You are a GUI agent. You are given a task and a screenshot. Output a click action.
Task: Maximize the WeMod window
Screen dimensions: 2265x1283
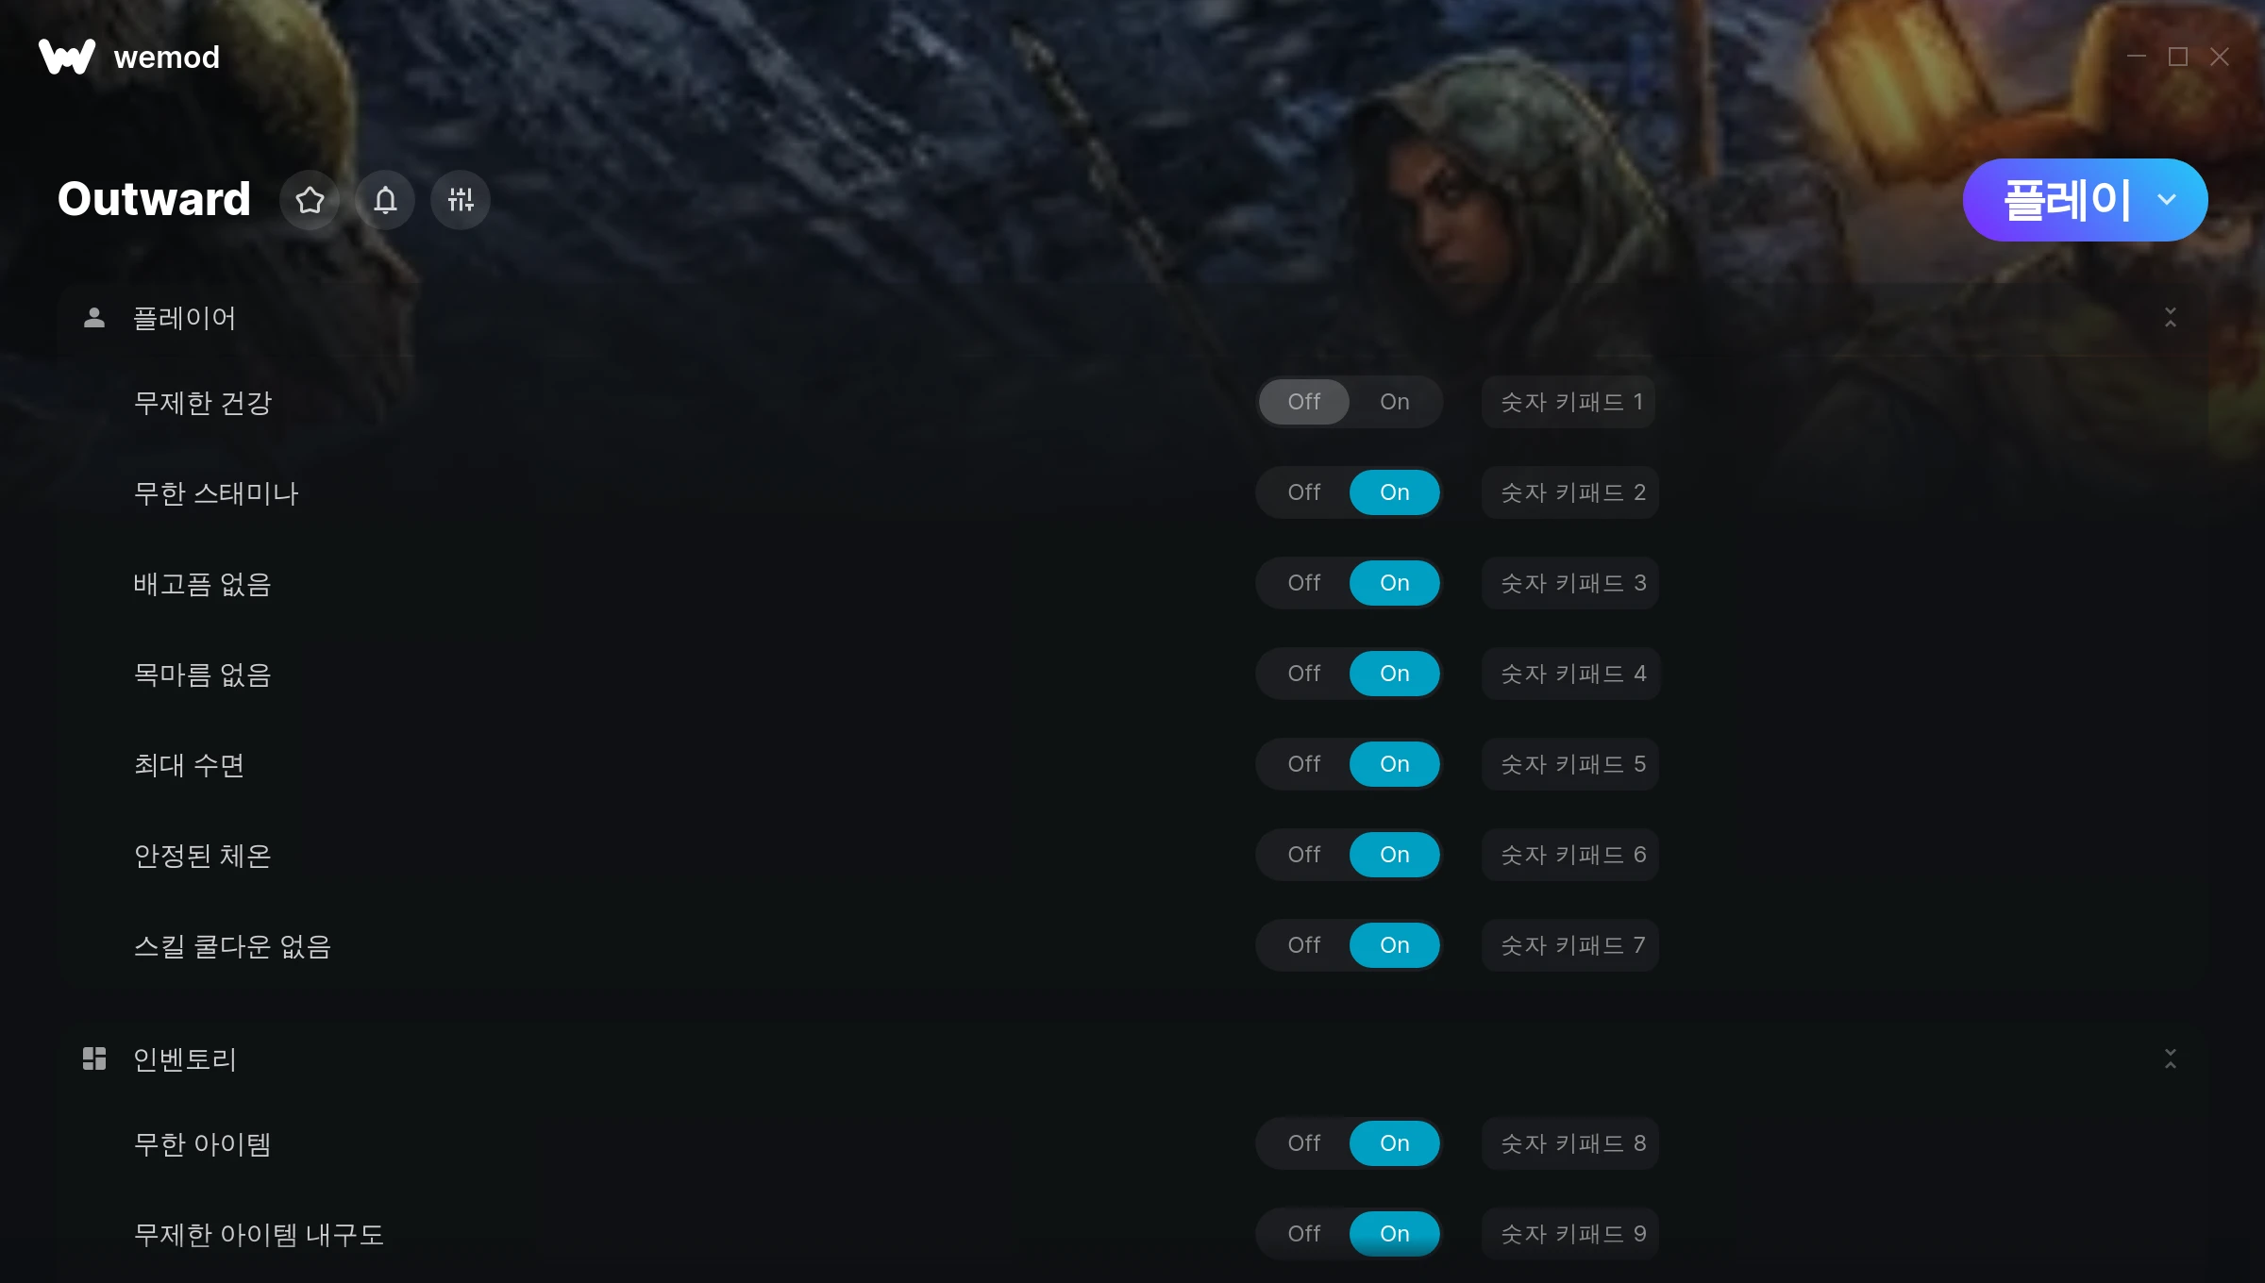pos(2178,57)
